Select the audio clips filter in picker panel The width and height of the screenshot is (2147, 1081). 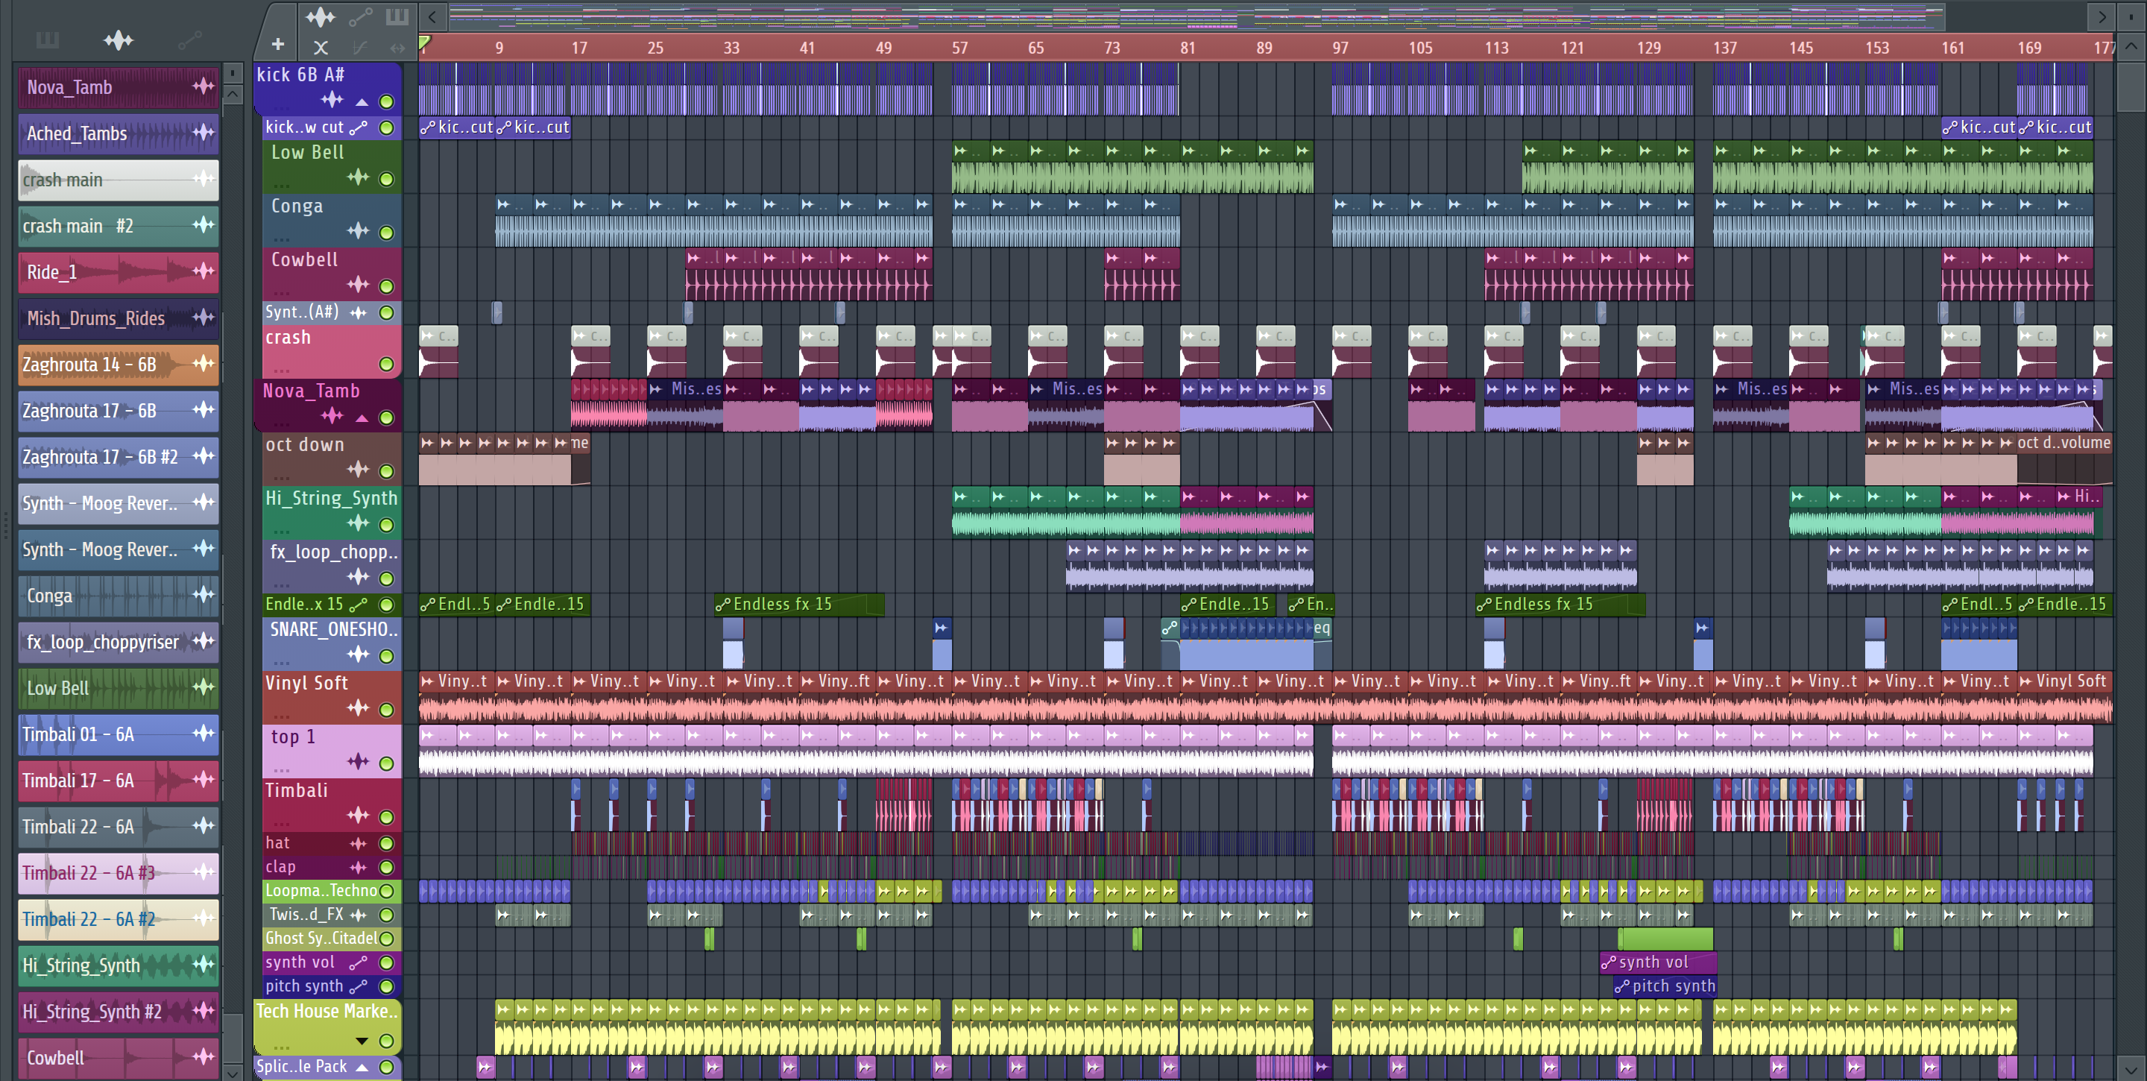119,40
